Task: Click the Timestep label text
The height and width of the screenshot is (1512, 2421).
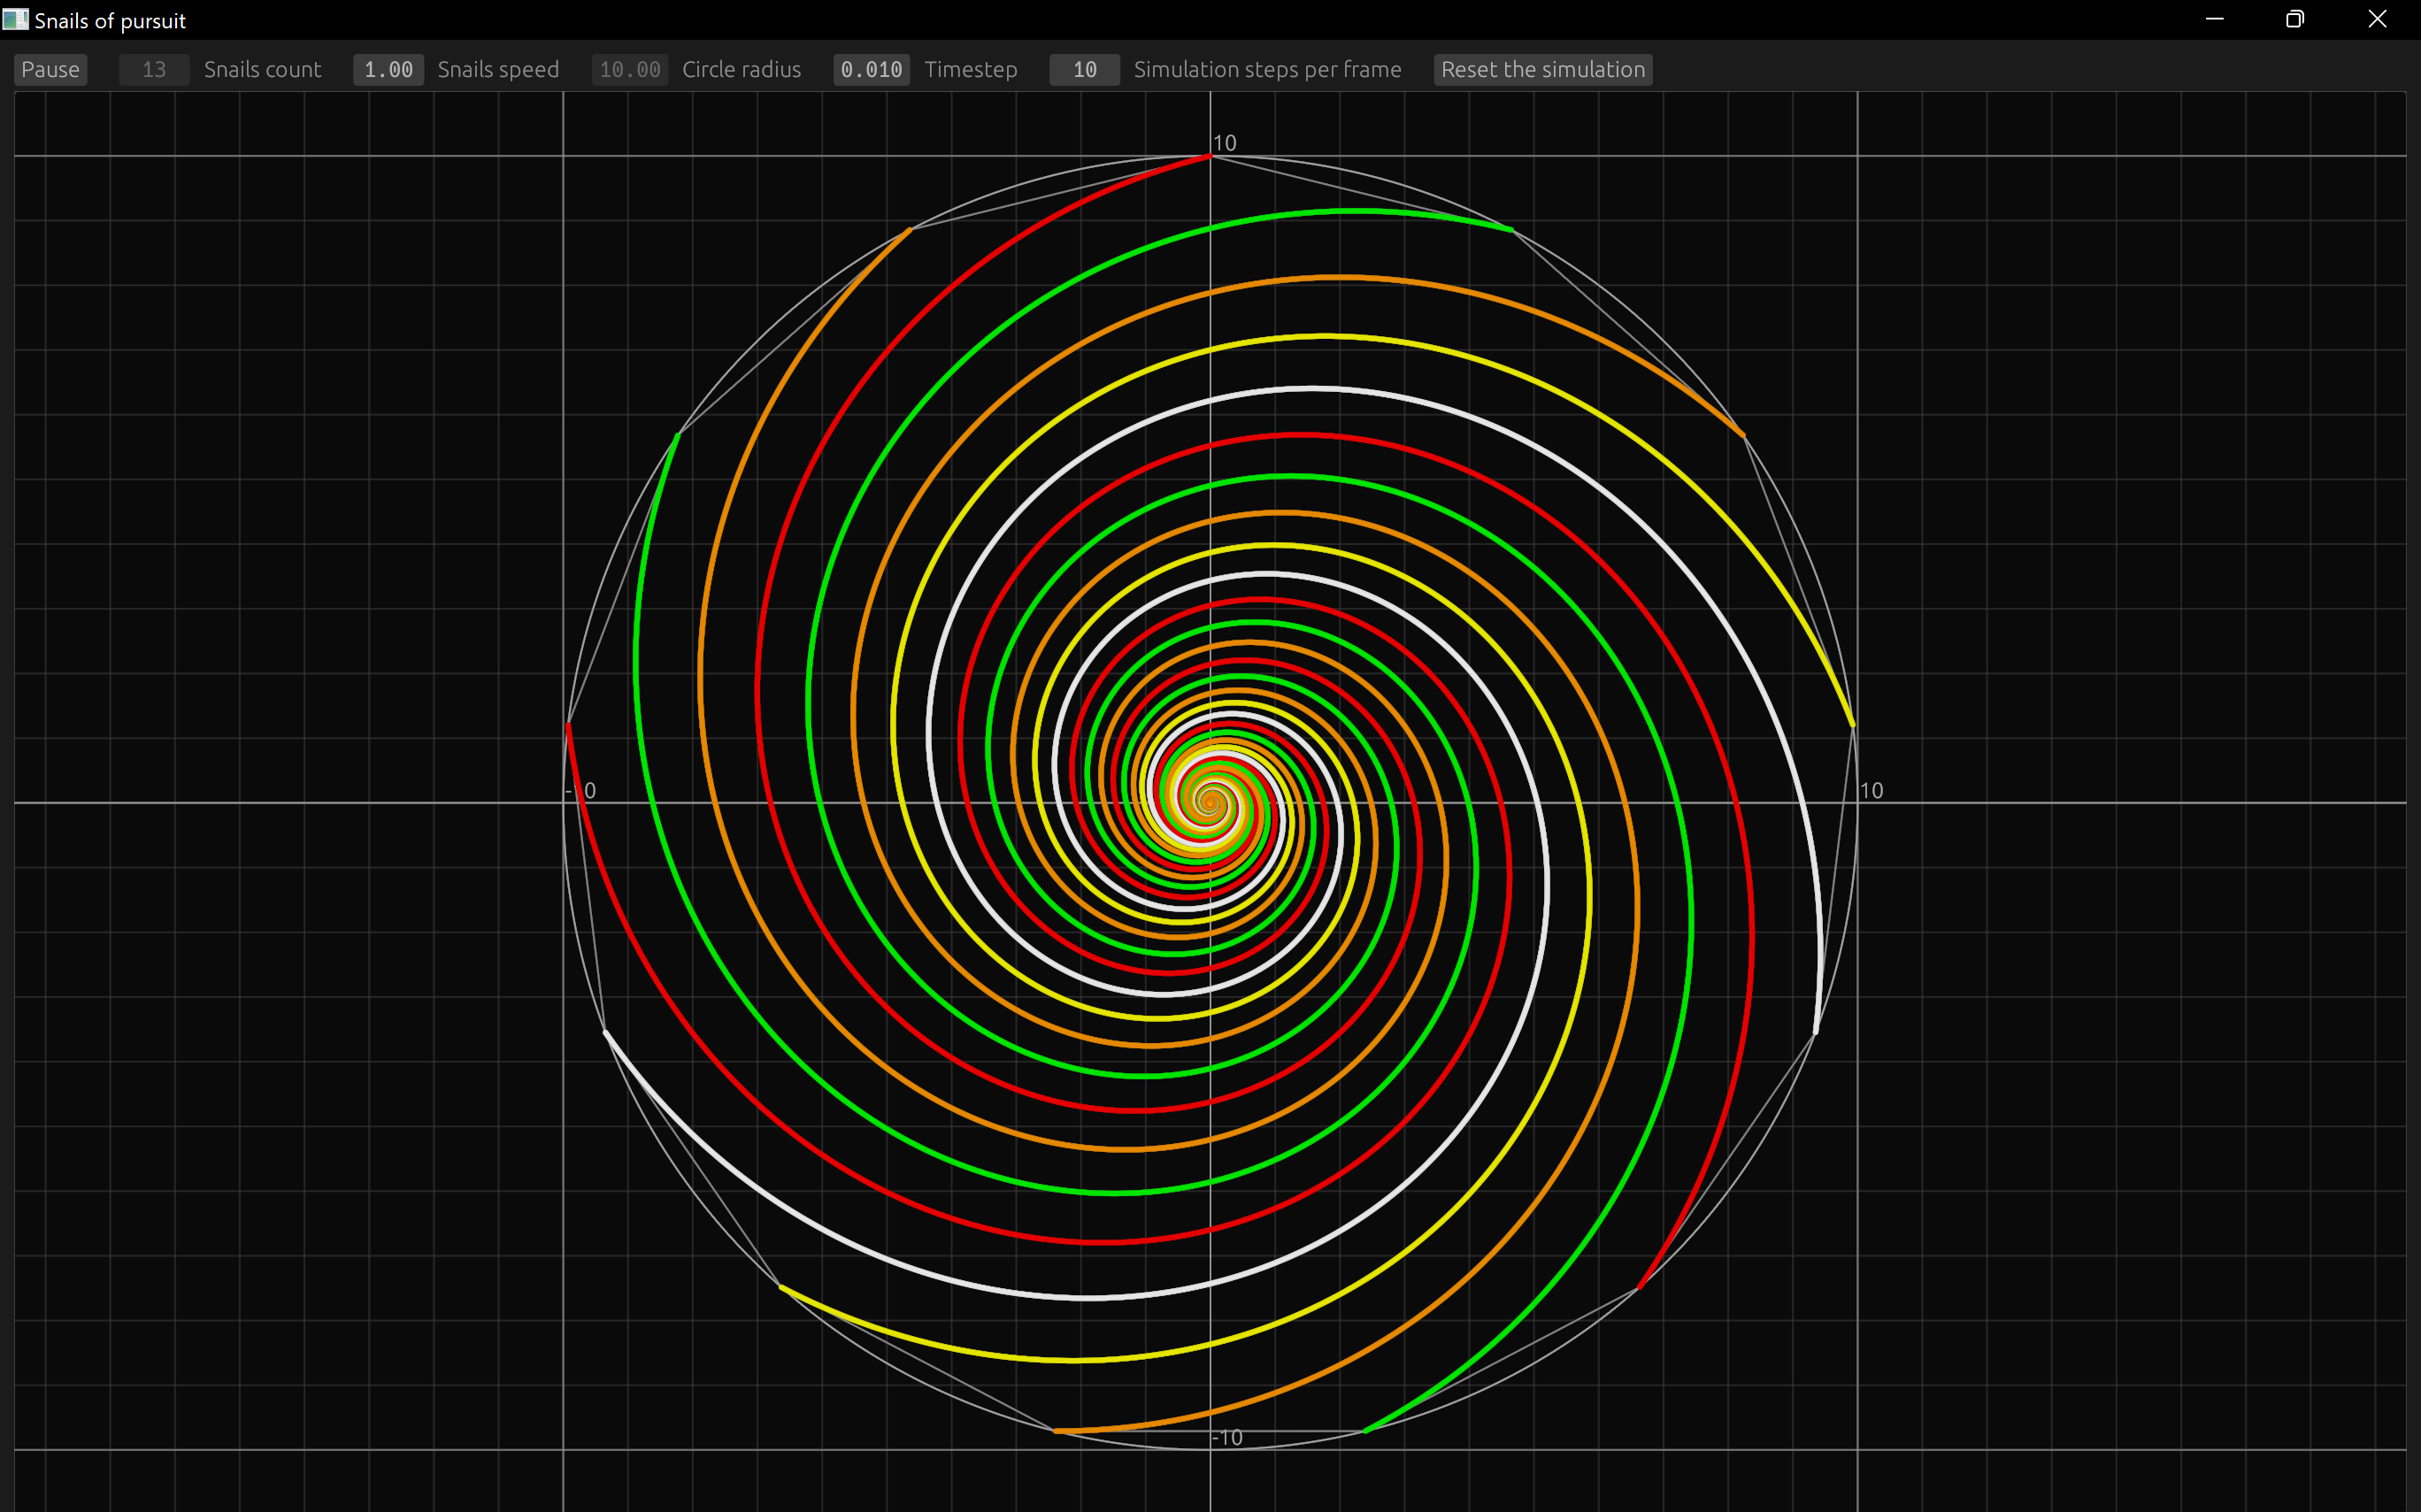Action: pos(971,69)
